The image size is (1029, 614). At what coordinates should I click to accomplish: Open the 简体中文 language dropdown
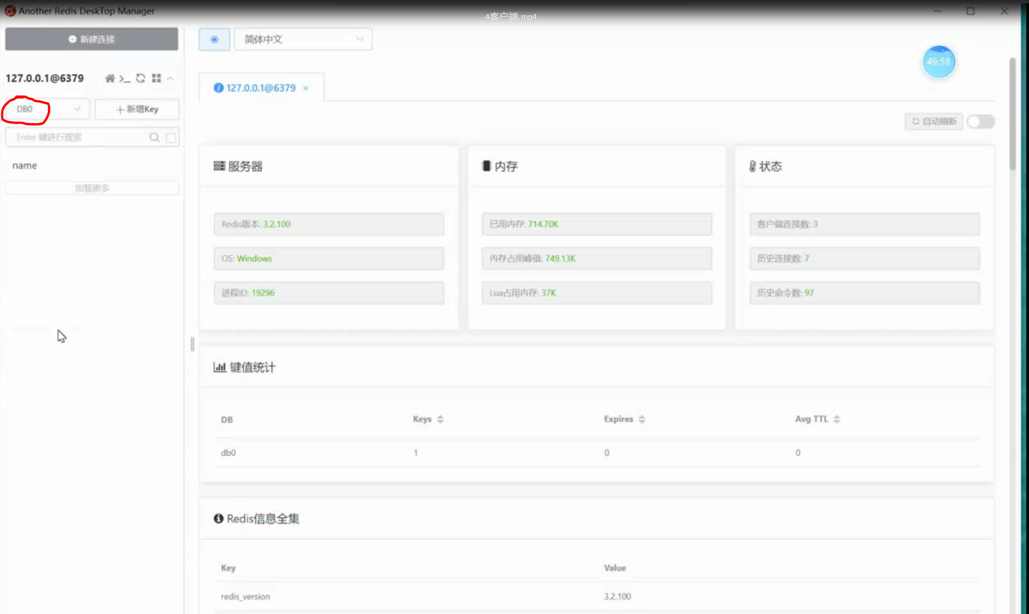[x=303, y=40]
